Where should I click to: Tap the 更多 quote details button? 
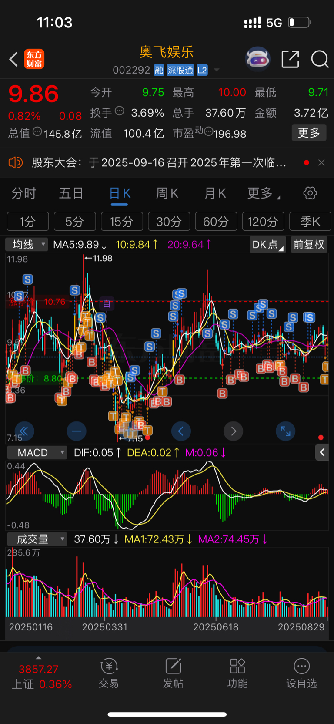tap(309, 133)
